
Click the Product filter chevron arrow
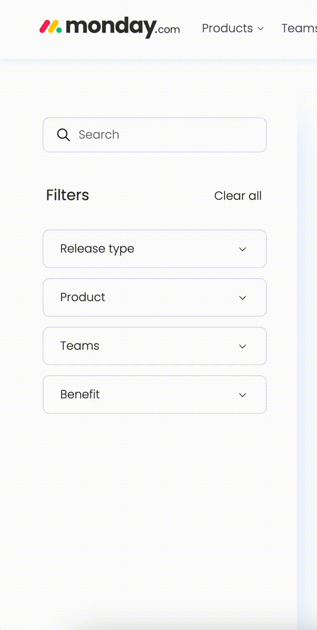click(x=243, y=297)
